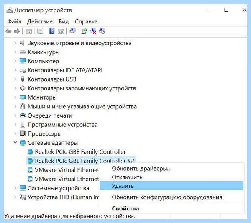Click the Device Manager title bar icon
This screenshot has height=223, width=251.
9,10
